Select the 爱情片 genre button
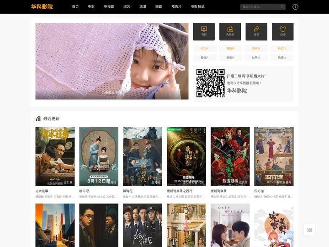The width and height of the screenshot is (329, 247). pos(205,58)
